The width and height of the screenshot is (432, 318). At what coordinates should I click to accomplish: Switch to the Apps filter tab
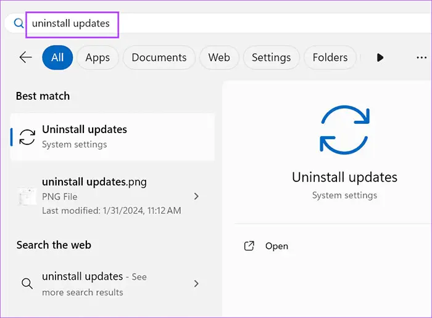pyautogui.click(x=98, y=57)
